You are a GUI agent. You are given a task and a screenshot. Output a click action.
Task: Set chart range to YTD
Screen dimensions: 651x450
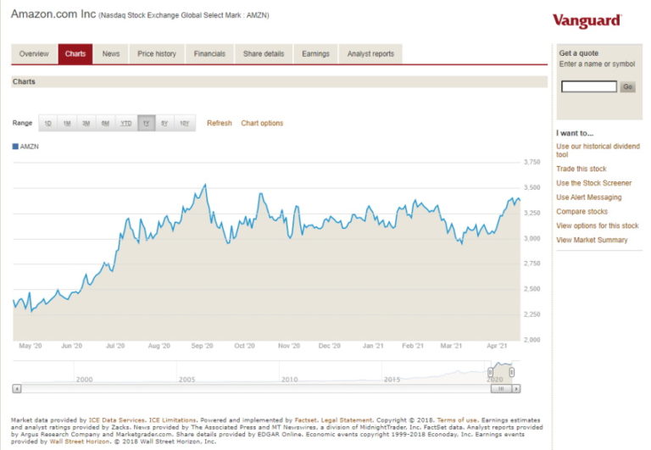126,123
